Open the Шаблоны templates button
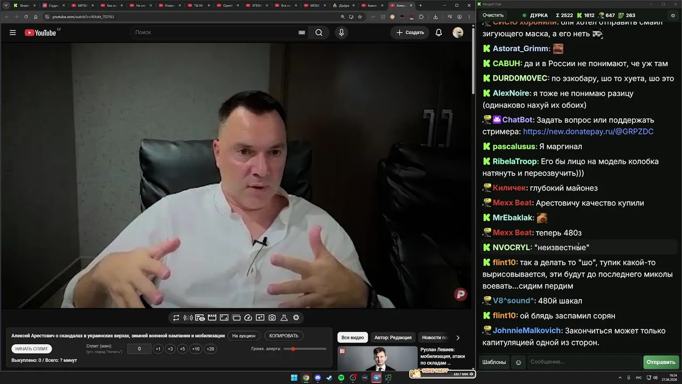Screen dimensions: 682x384 coord(494,362)
